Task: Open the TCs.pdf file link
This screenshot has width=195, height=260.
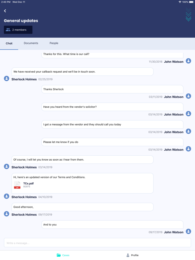Action: pyautogui.click(x=29, y=183)
